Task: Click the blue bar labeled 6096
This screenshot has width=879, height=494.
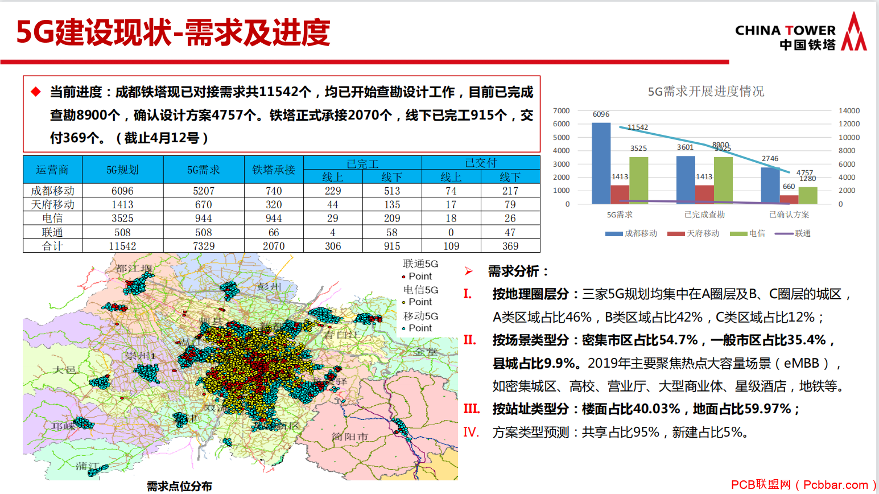Action: click(601, 163)
